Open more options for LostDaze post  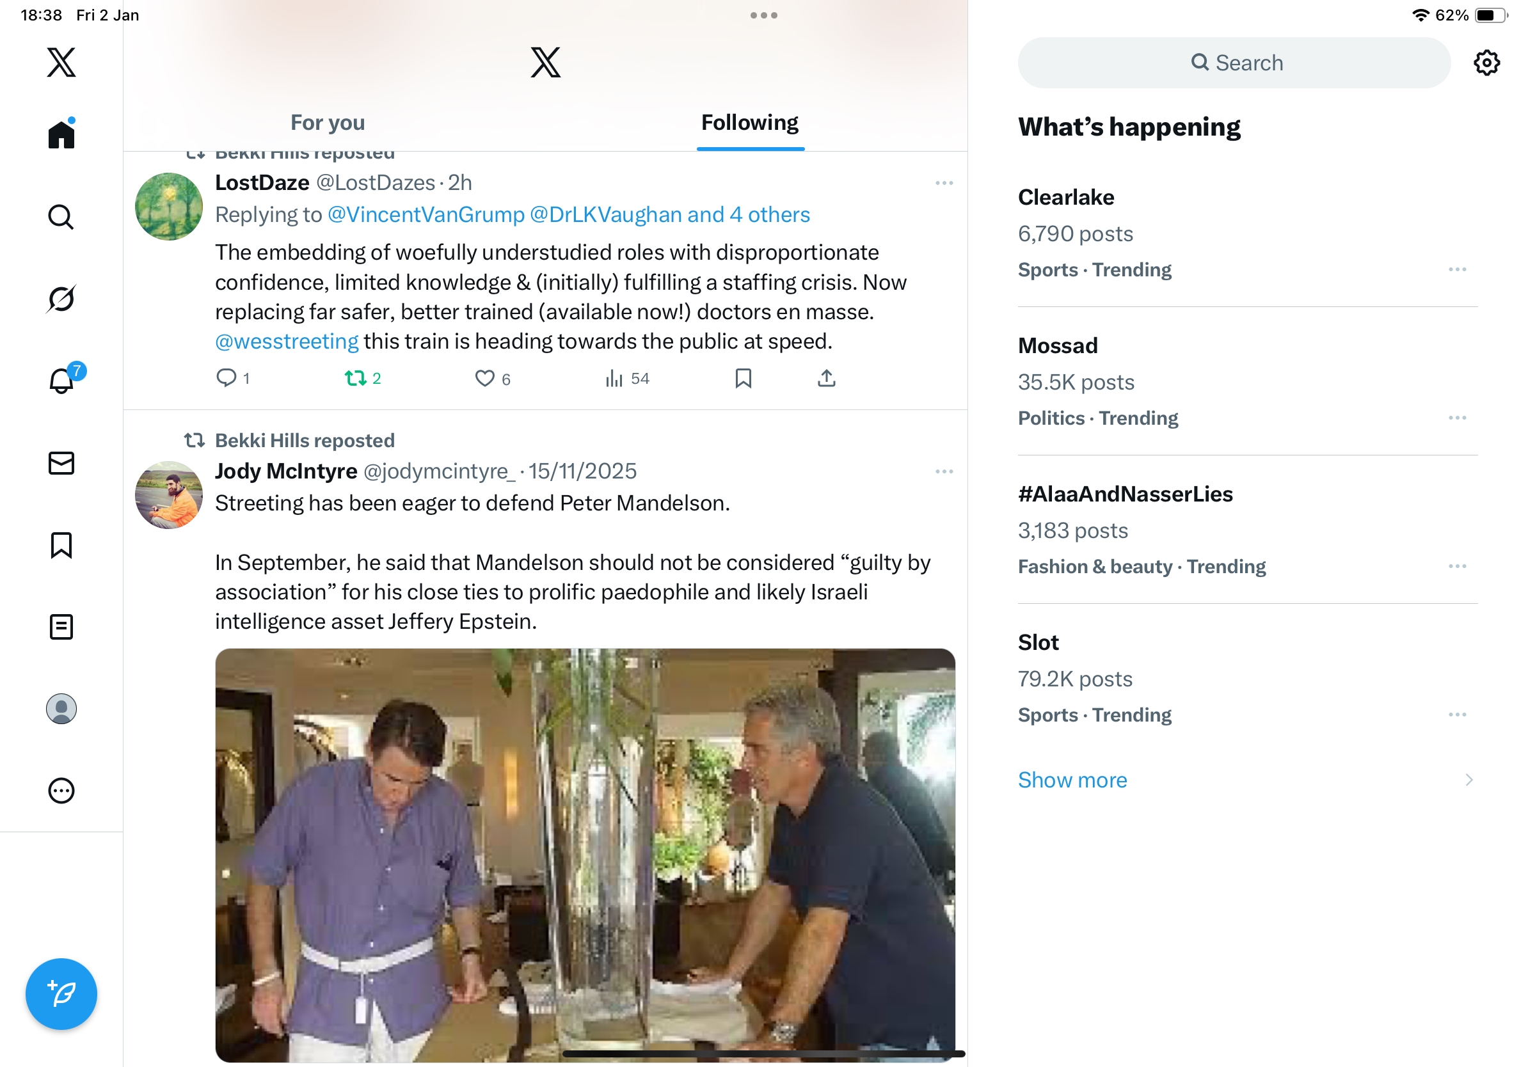point(944,183)
